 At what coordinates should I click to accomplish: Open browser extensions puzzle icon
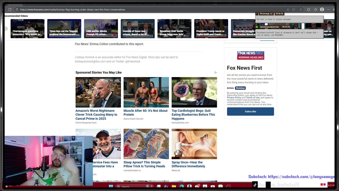(x=309, y=10)
